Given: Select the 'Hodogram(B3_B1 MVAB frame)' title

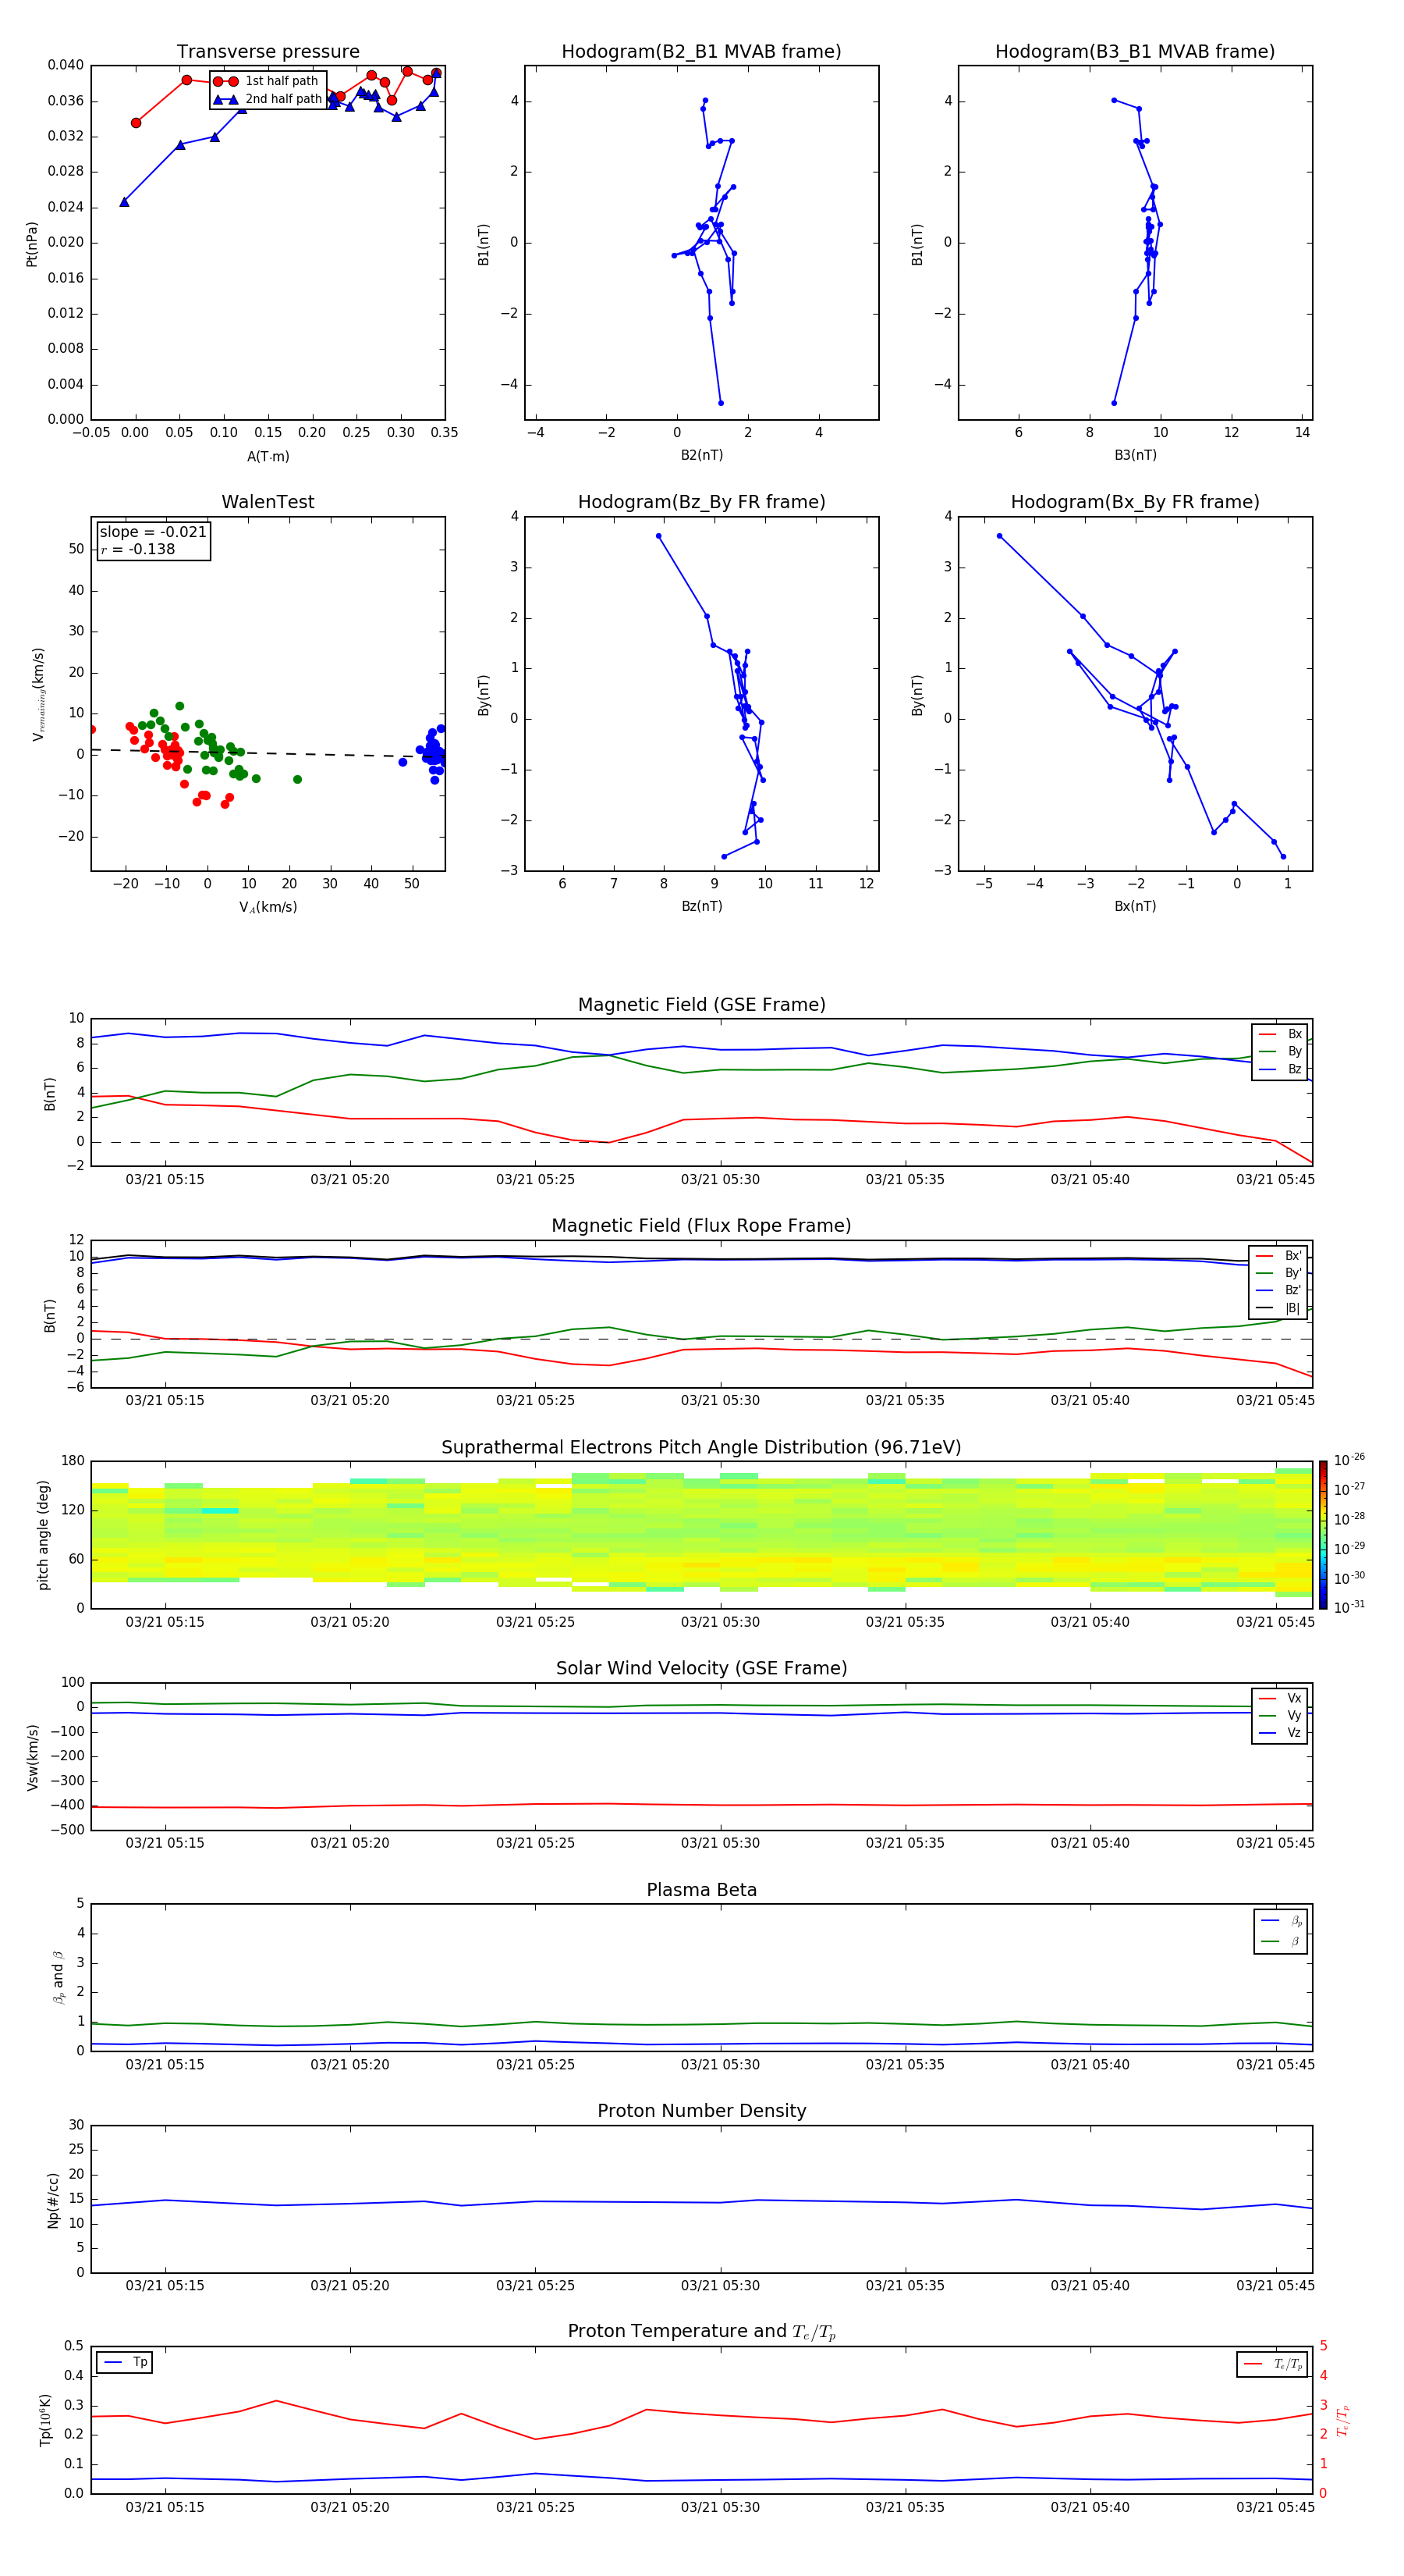Looking at the screenshot, I should pyautogui.click(x=1135, y=52).
